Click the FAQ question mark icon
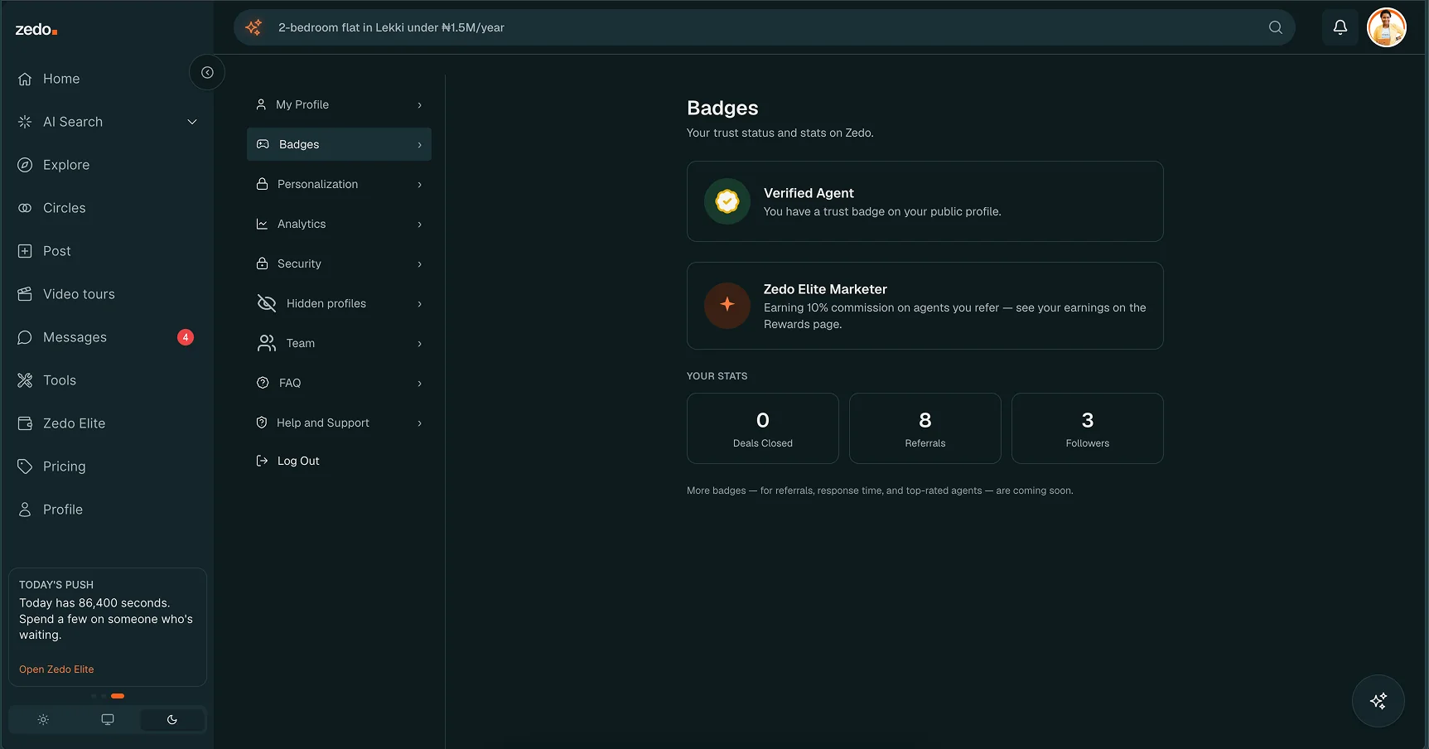The width and height of the screenshot is (1429, 749). click(263, 383)
